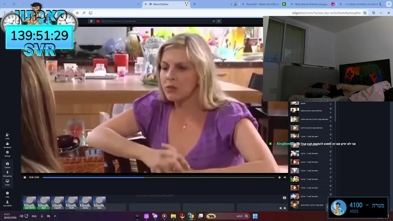Go to the next page with the Forward arrow
The image size is (393, 221).
tap(381, 13)
